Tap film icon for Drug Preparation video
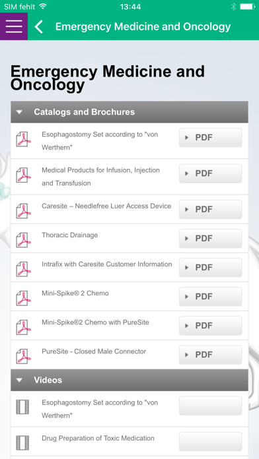259x459 pixels. (22, 443)
